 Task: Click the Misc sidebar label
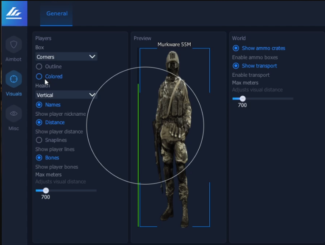click(x=14, y=128)
